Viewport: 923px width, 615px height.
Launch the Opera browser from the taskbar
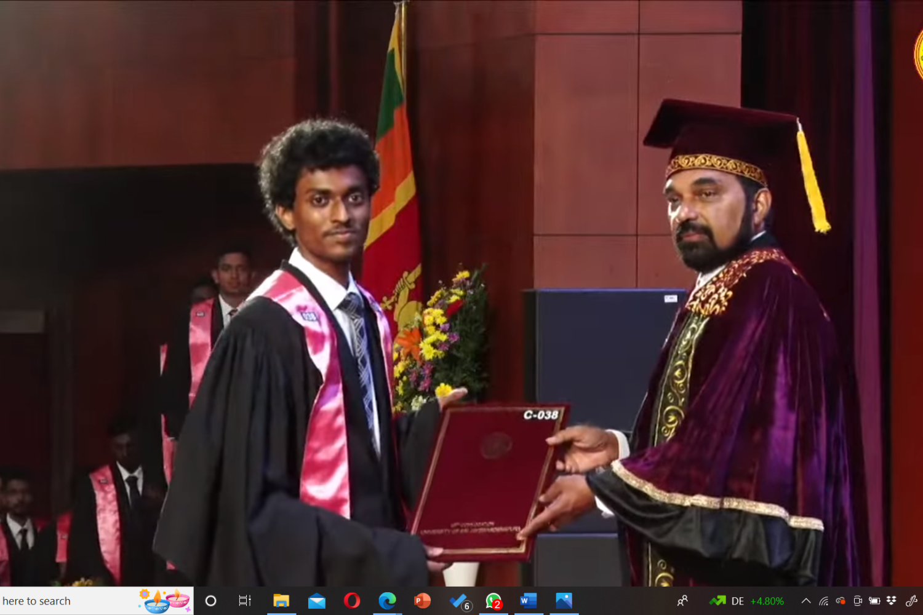(352, 601)
